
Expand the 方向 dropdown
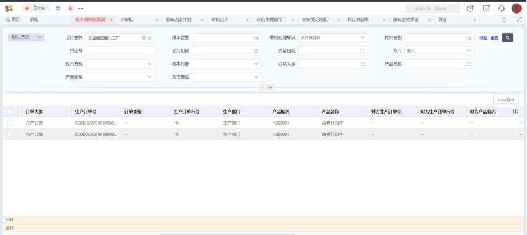(469, 51)
